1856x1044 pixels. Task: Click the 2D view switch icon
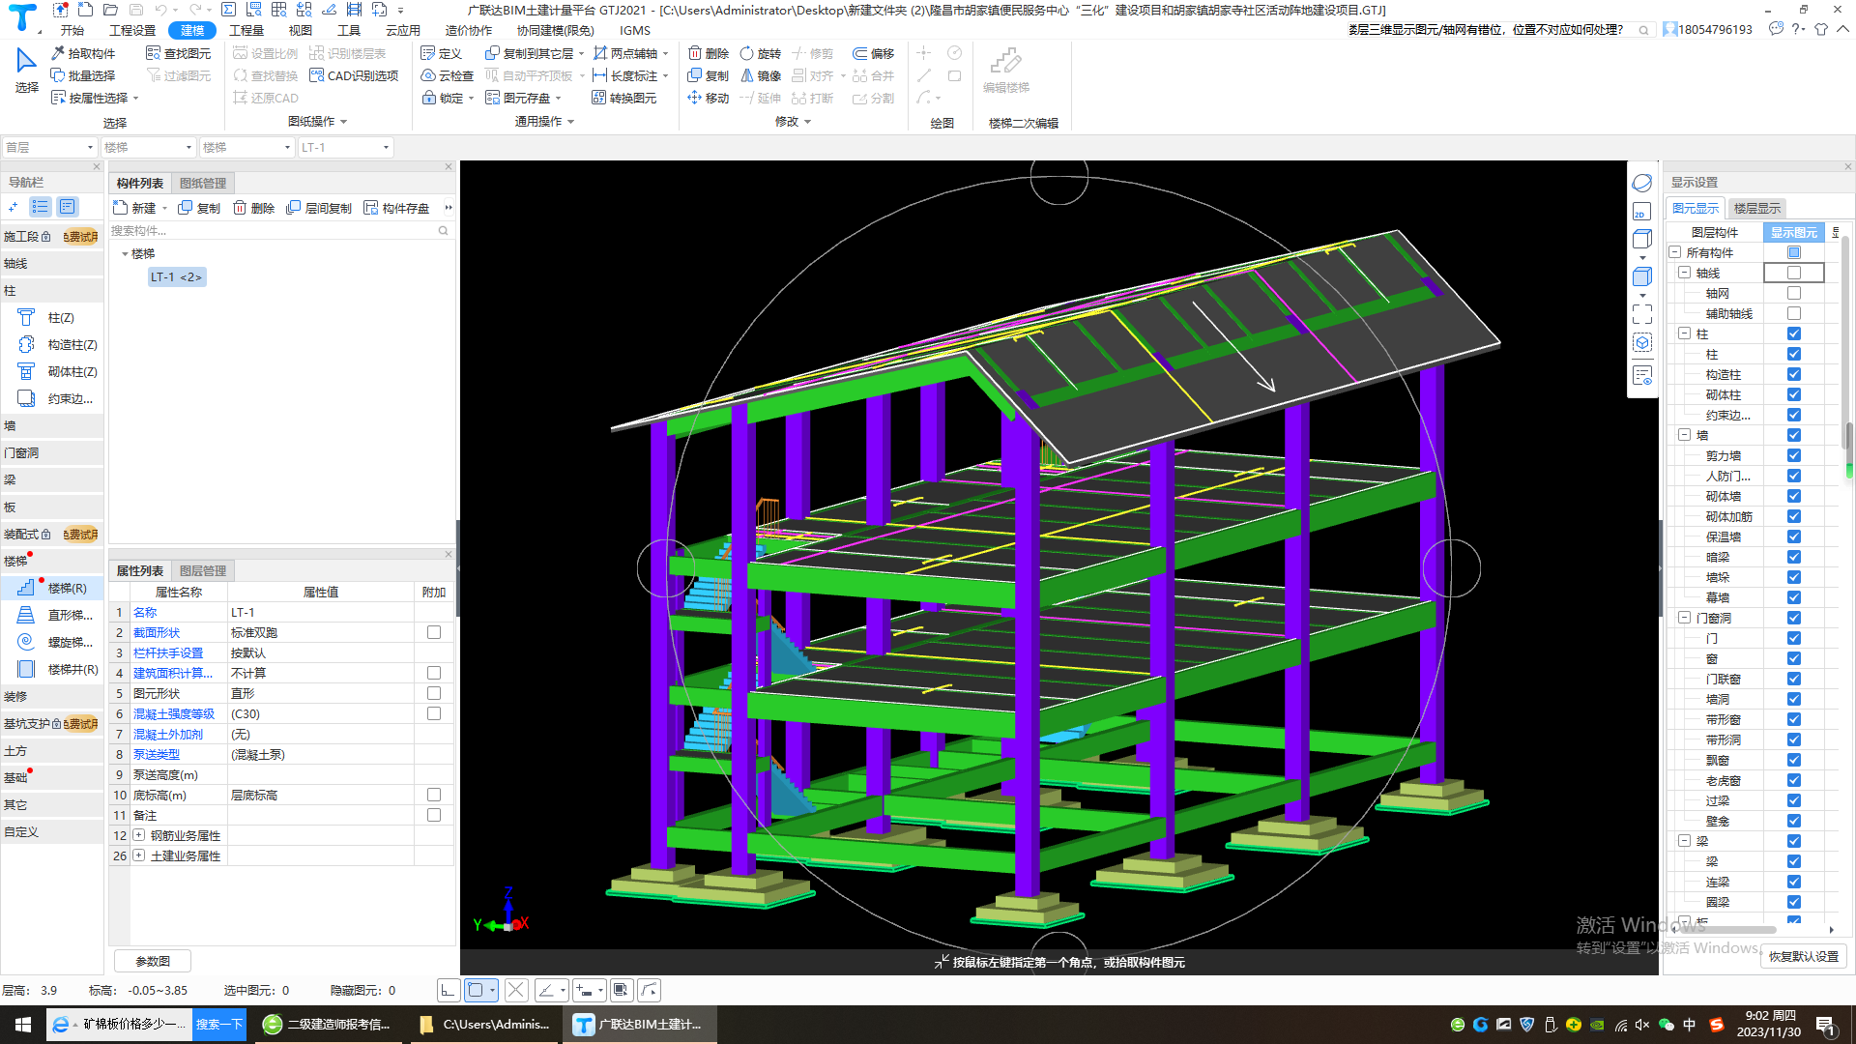[1642, 212]
